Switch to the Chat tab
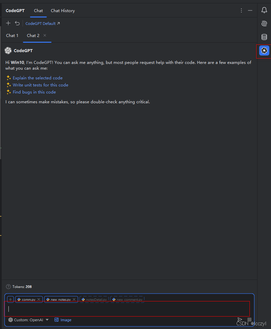 pyautogui.click(x=38, y=11)
